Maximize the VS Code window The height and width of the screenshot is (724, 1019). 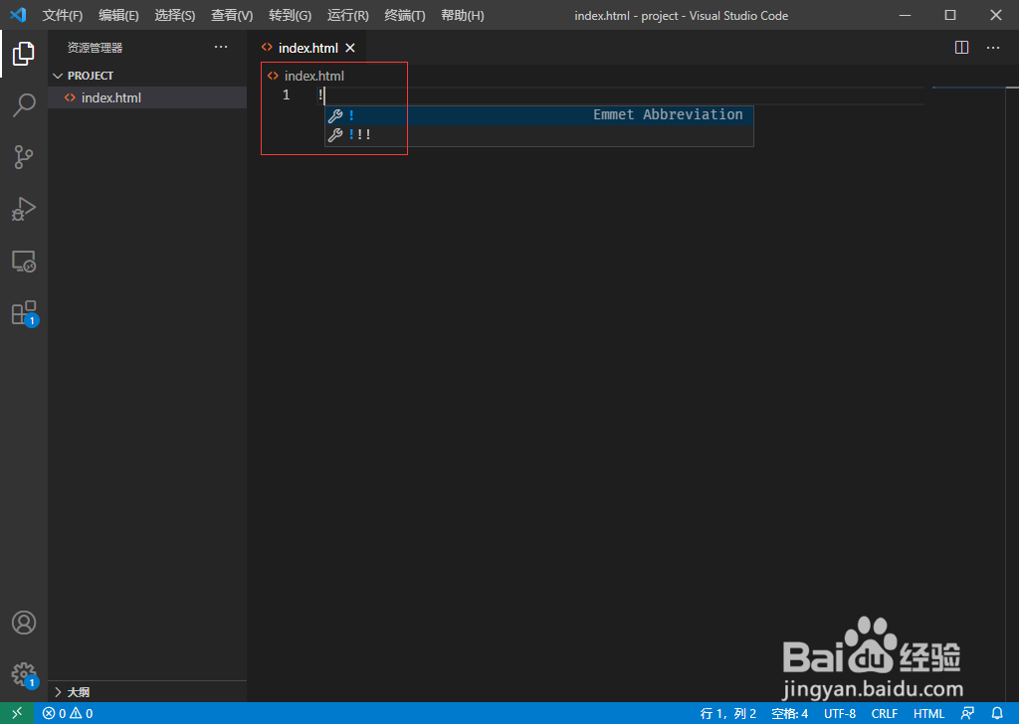pos(950,15)
